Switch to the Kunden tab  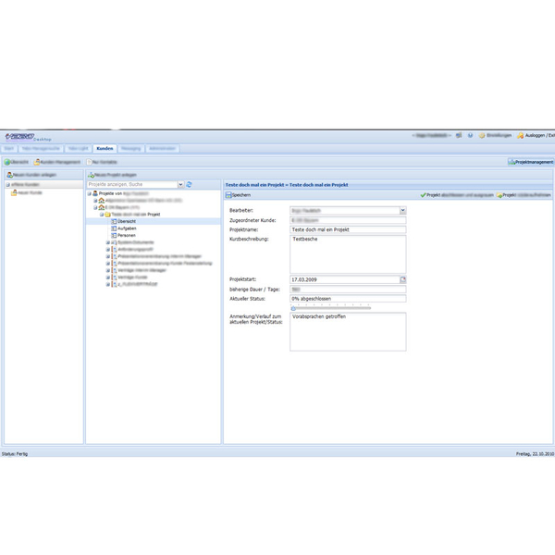[105, 148]
